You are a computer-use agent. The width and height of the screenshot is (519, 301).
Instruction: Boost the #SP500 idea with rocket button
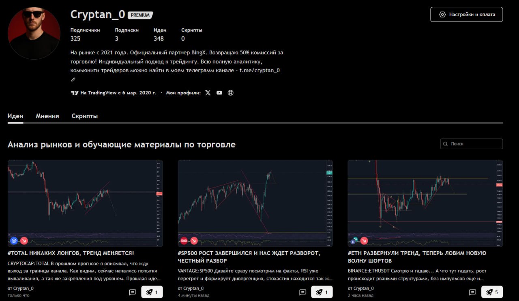coord(322,292)
